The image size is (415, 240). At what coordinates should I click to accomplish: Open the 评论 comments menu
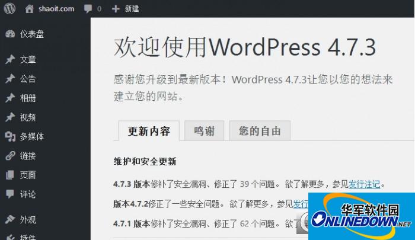click(28, 194)
